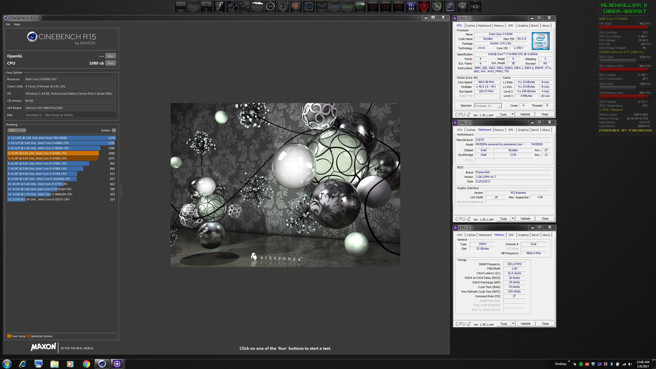Screen dimensions: 656x369
Task: Open Tools dropdown arrow in CPU-Z memory timings window
Action: click(513, 324)
